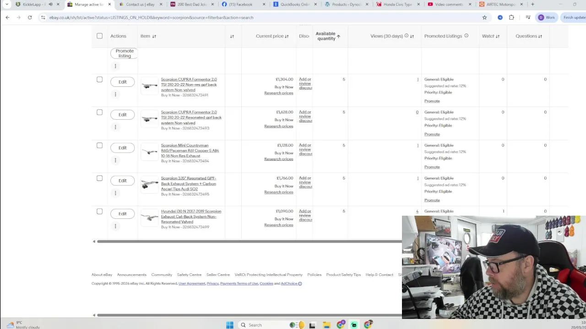Image resolution: width=586 pixels, height=329 pixels.
Task: Click AdChoice info icon in footer
Action: pyautogui.click(x=300, y=284)
